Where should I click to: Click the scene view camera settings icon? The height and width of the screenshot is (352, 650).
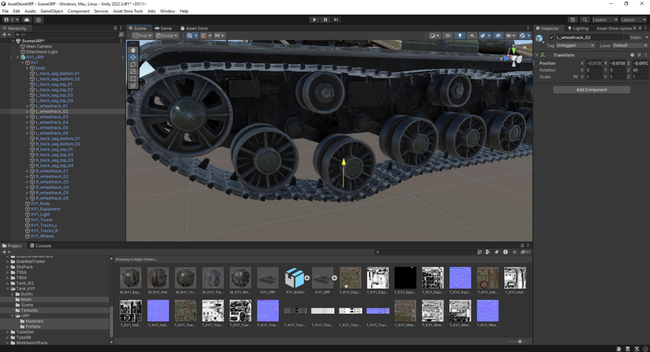tap(509, 35)
